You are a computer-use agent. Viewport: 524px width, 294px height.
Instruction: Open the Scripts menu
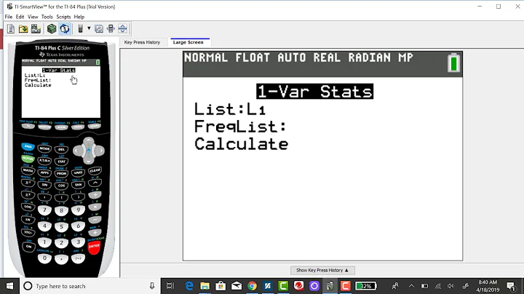[63, 17]
